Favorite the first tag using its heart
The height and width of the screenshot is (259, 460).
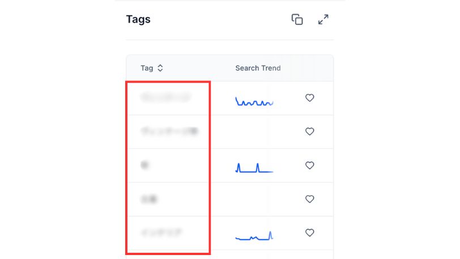point(309,98)
